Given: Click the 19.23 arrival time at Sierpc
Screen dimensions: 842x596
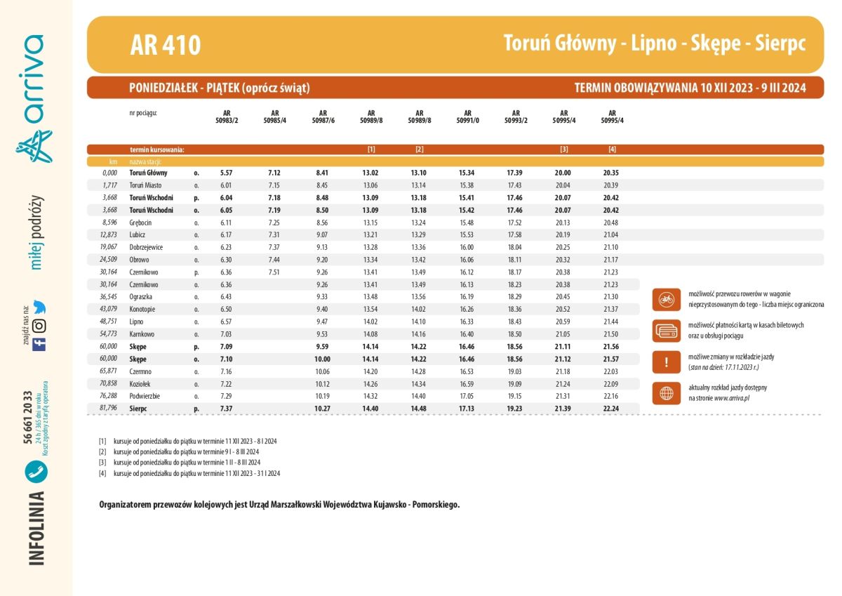Looking at the screenshot, I should point(515,409).
